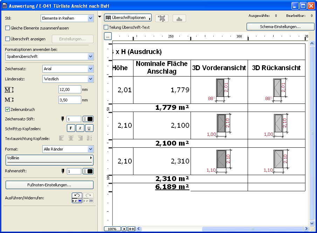Open the 'Volllinie' line type menu
Image resolution: width=317 pixels, height=233 pixels.
pyautogui.click(x=49, y=160)
